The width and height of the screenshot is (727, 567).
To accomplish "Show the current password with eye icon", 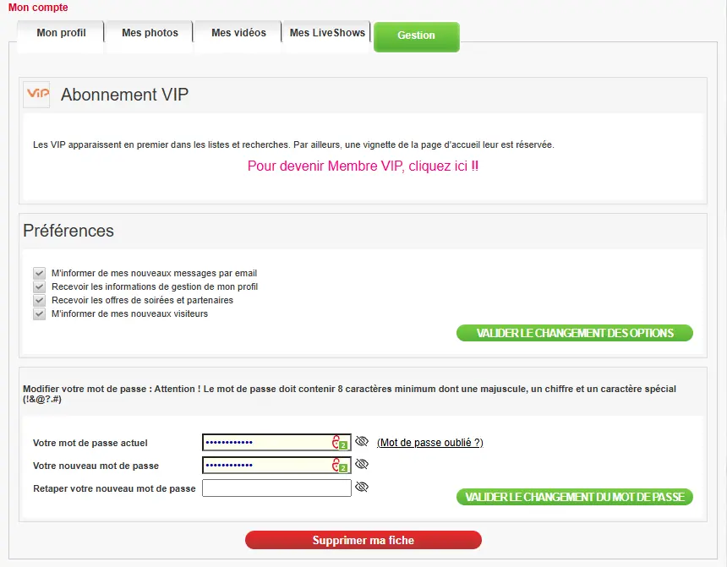I will 362,442.
